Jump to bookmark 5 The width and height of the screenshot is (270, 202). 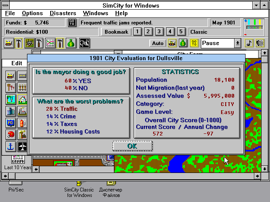pos(181,32)
